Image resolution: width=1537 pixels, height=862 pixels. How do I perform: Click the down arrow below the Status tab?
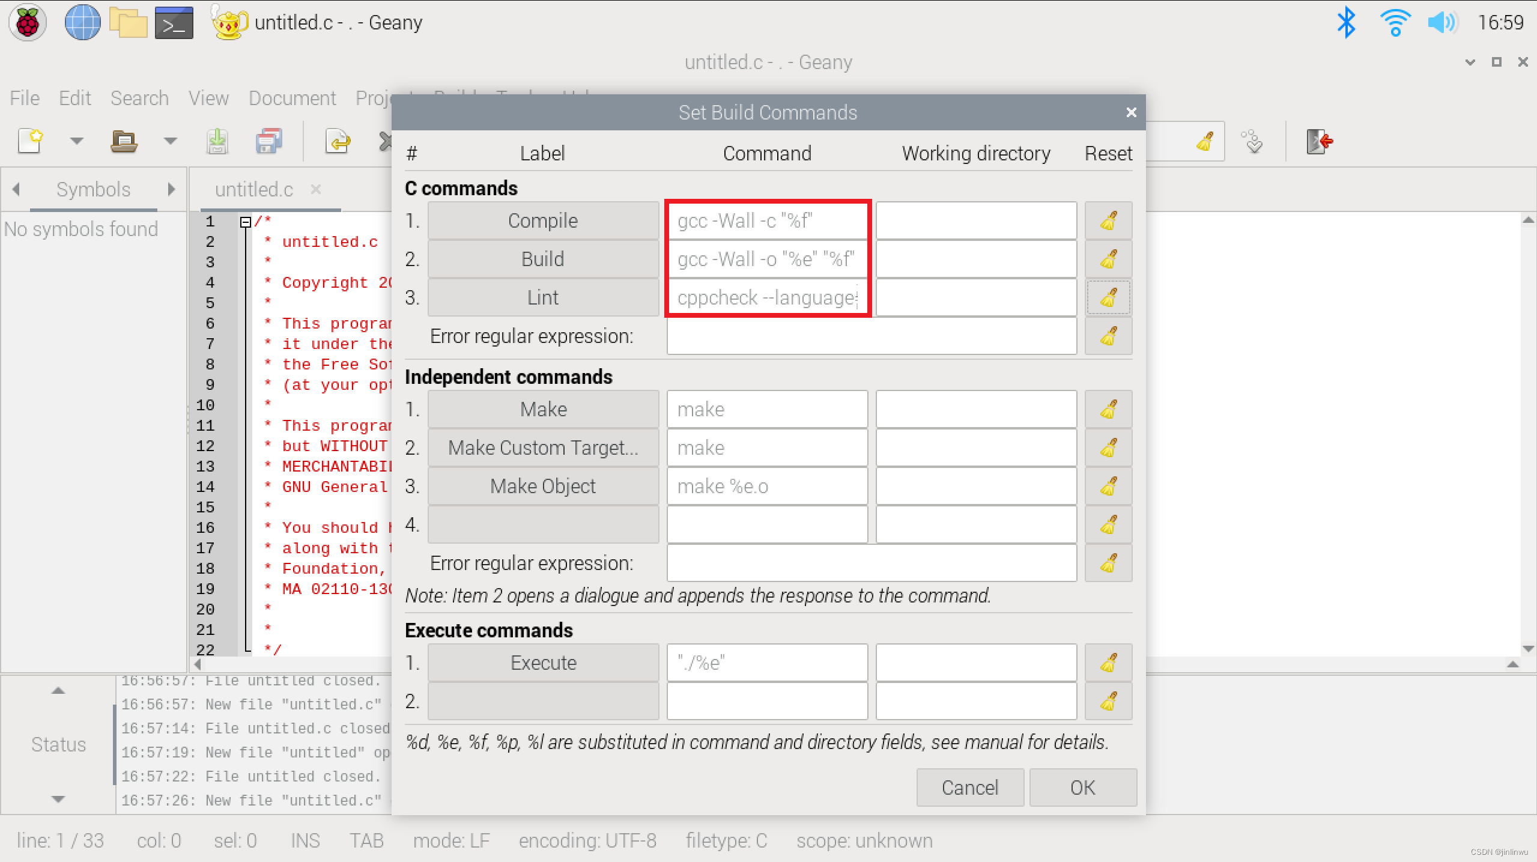tap(58, 799)
